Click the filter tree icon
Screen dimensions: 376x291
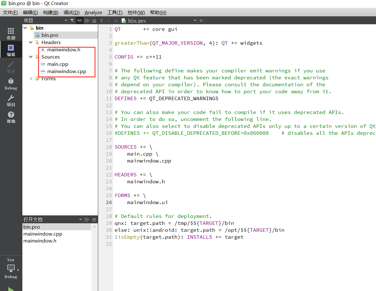click(x=72, y=21)
